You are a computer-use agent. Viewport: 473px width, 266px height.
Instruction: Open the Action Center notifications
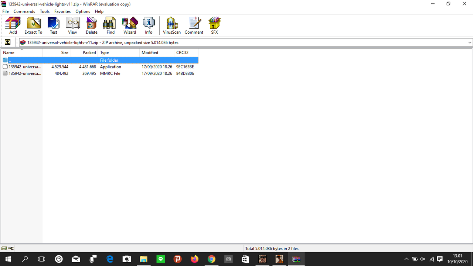(x=440, y=259)
